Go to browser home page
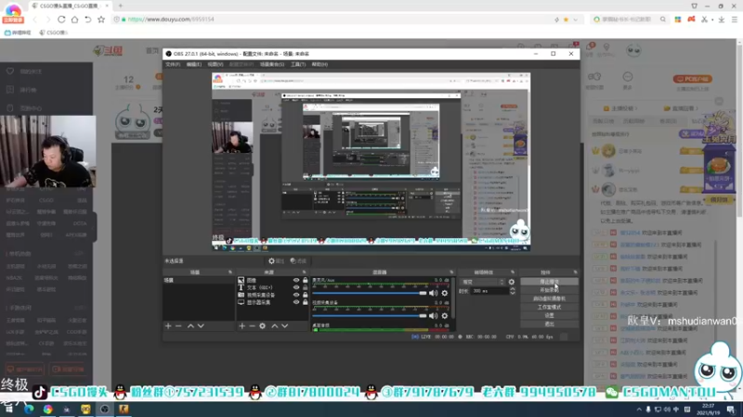Screen dimensions: 743x417 [75, 19]
